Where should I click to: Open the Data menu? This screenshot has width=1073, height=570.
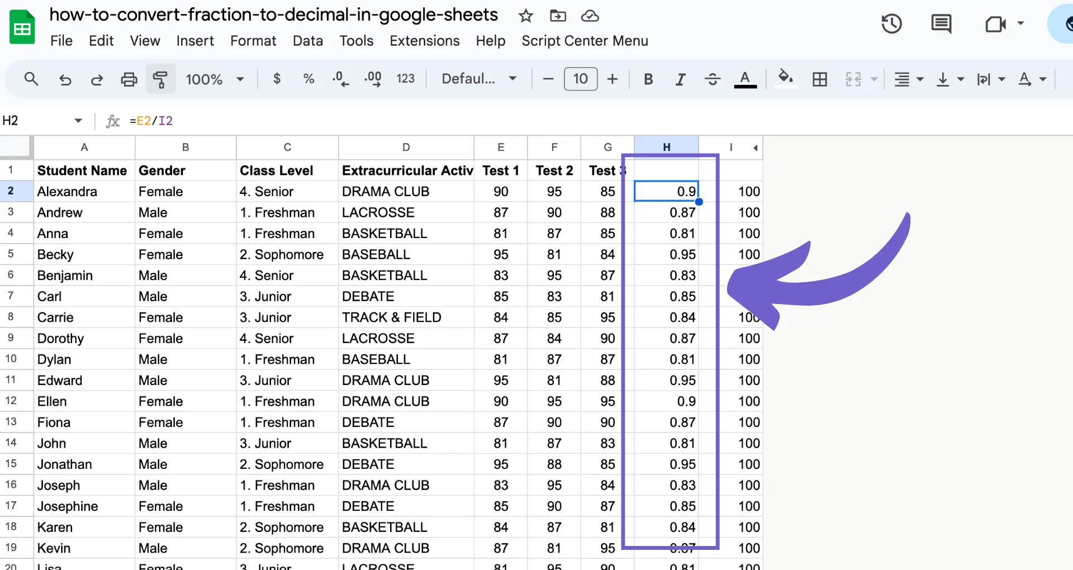point(307,41)
